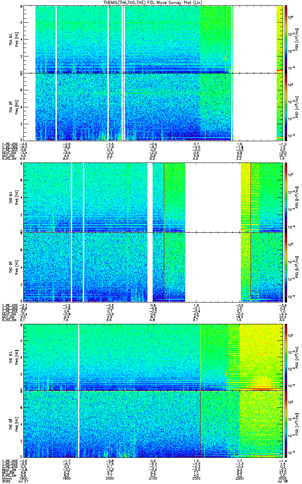The image size is (302, 484).
Task: Click the "Jul 08" date label
Action: tap(283, 482)
